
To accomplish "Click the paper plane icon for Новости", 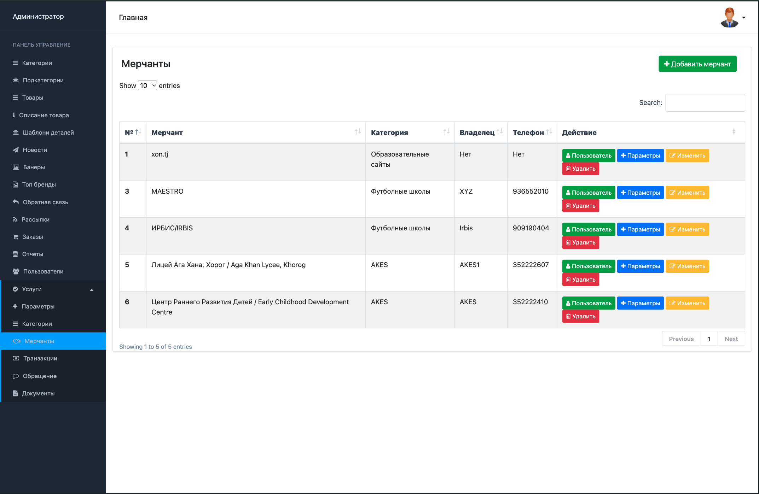I will pos(16,150).
